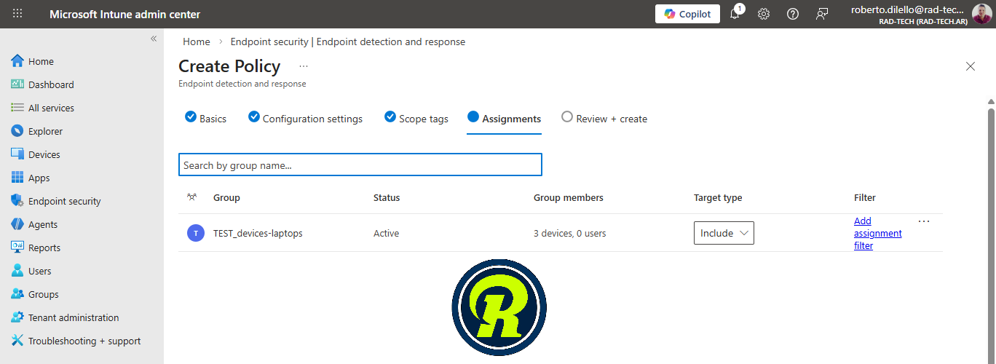Go to Tenant administration in sidebar
996x364 pixels.
73,317
